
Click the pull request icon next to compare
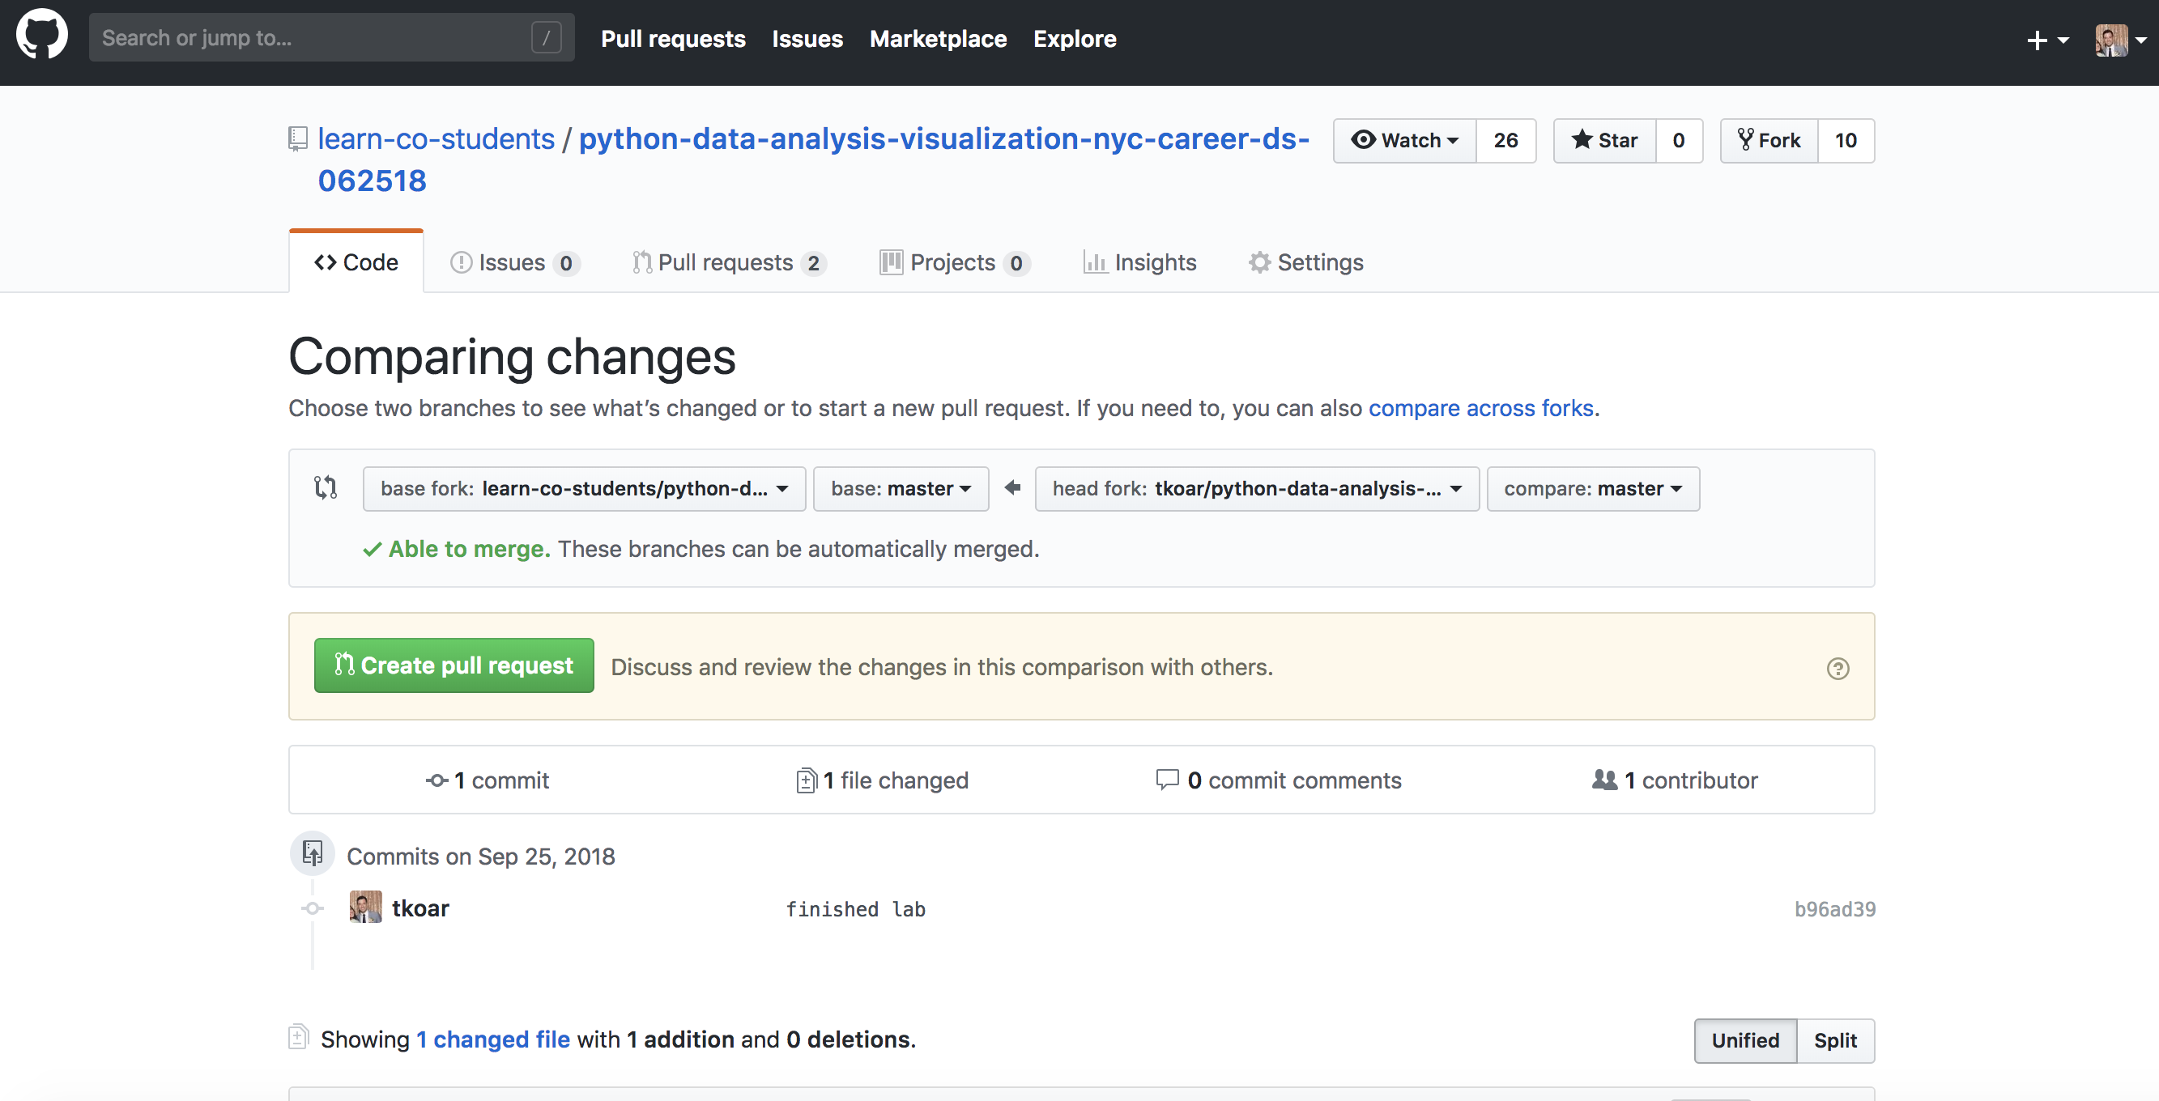coord(326,489)
